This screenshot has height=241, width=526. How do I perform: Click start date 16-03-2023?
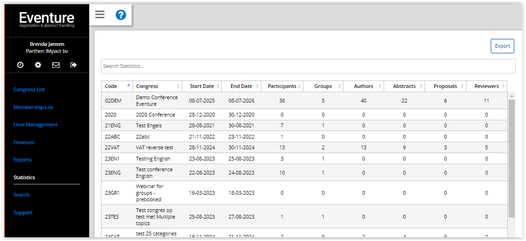(201, 193)
